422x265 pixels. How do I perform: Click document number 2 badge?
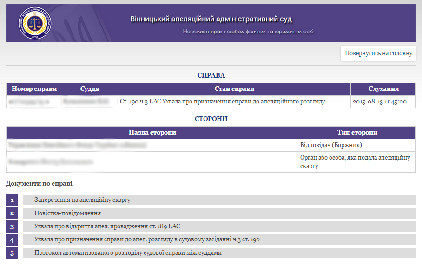(x=12, y=213)
